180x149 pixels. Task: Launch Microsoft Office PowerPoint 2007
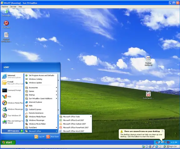(75, 127)
